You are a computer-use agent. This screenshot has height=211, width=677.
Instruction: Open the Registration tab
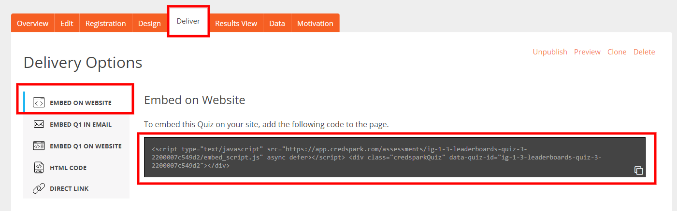tap(106, 23)
